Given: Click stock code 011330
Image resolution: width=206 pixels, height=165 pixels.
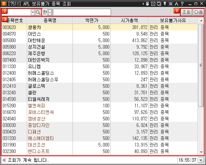Looking at the screenshot, I should pos(9,66).
